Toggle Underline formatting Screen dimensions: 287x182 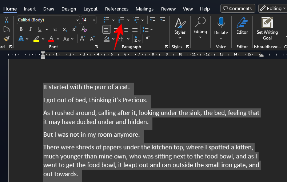coord(40,29)
